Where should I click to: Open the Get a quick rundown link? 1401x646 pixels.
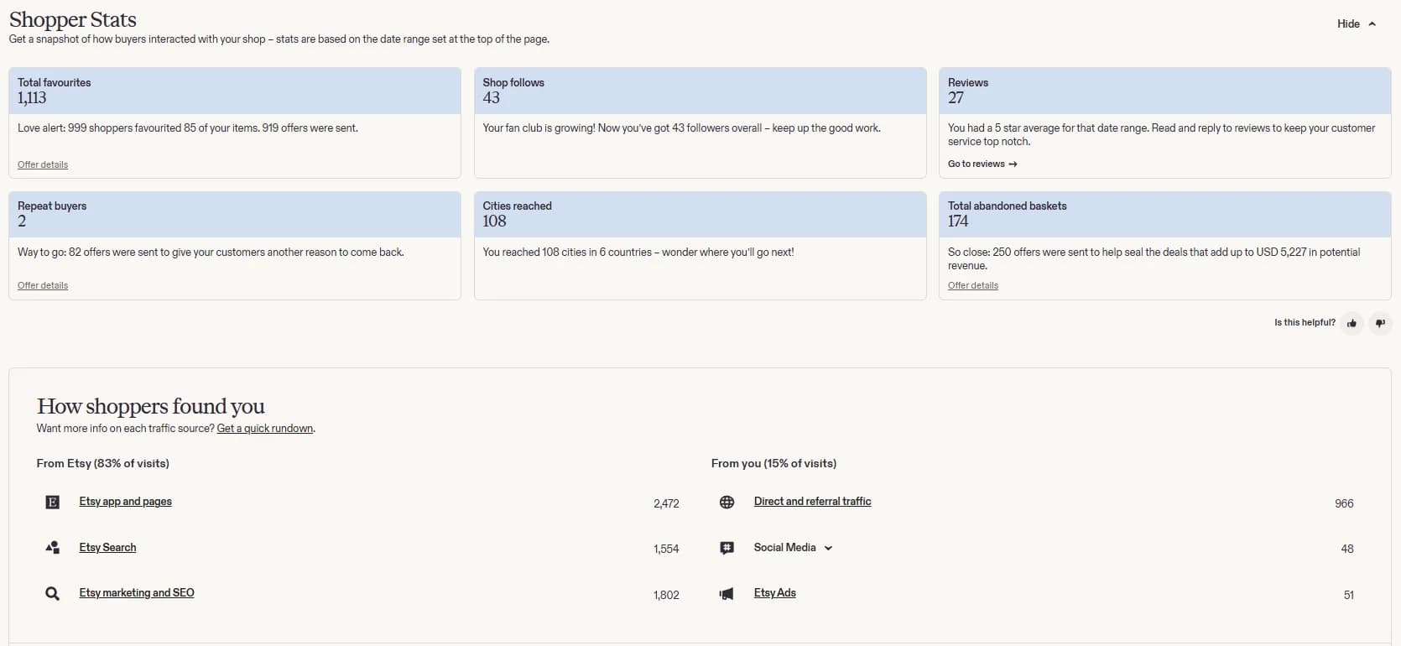[265, 429]
